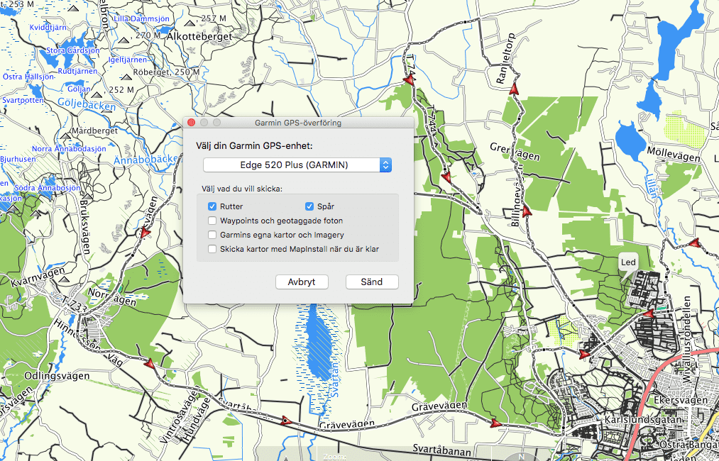Screen dimensions: 719x461
Task: Enable Skicka kartor med MapInstall option
Action: coord(212,249)
